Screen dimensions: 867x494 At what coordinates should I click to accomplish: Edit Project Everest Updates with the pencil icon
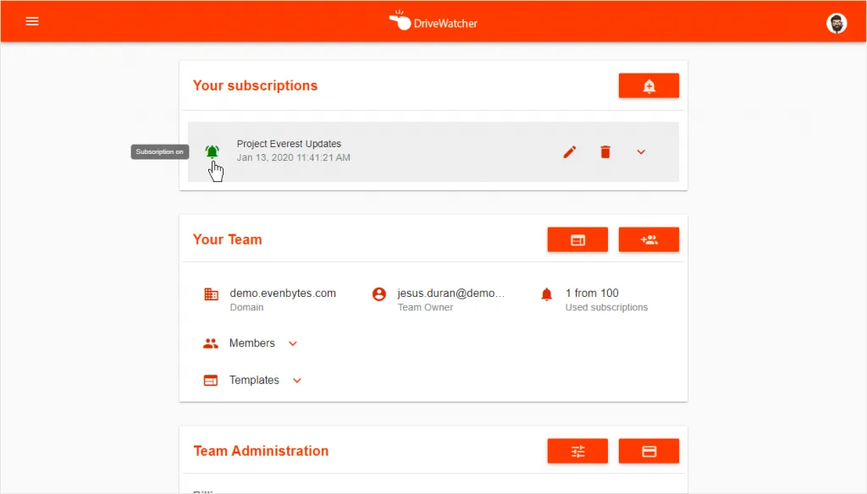click(x=570, y=152)
